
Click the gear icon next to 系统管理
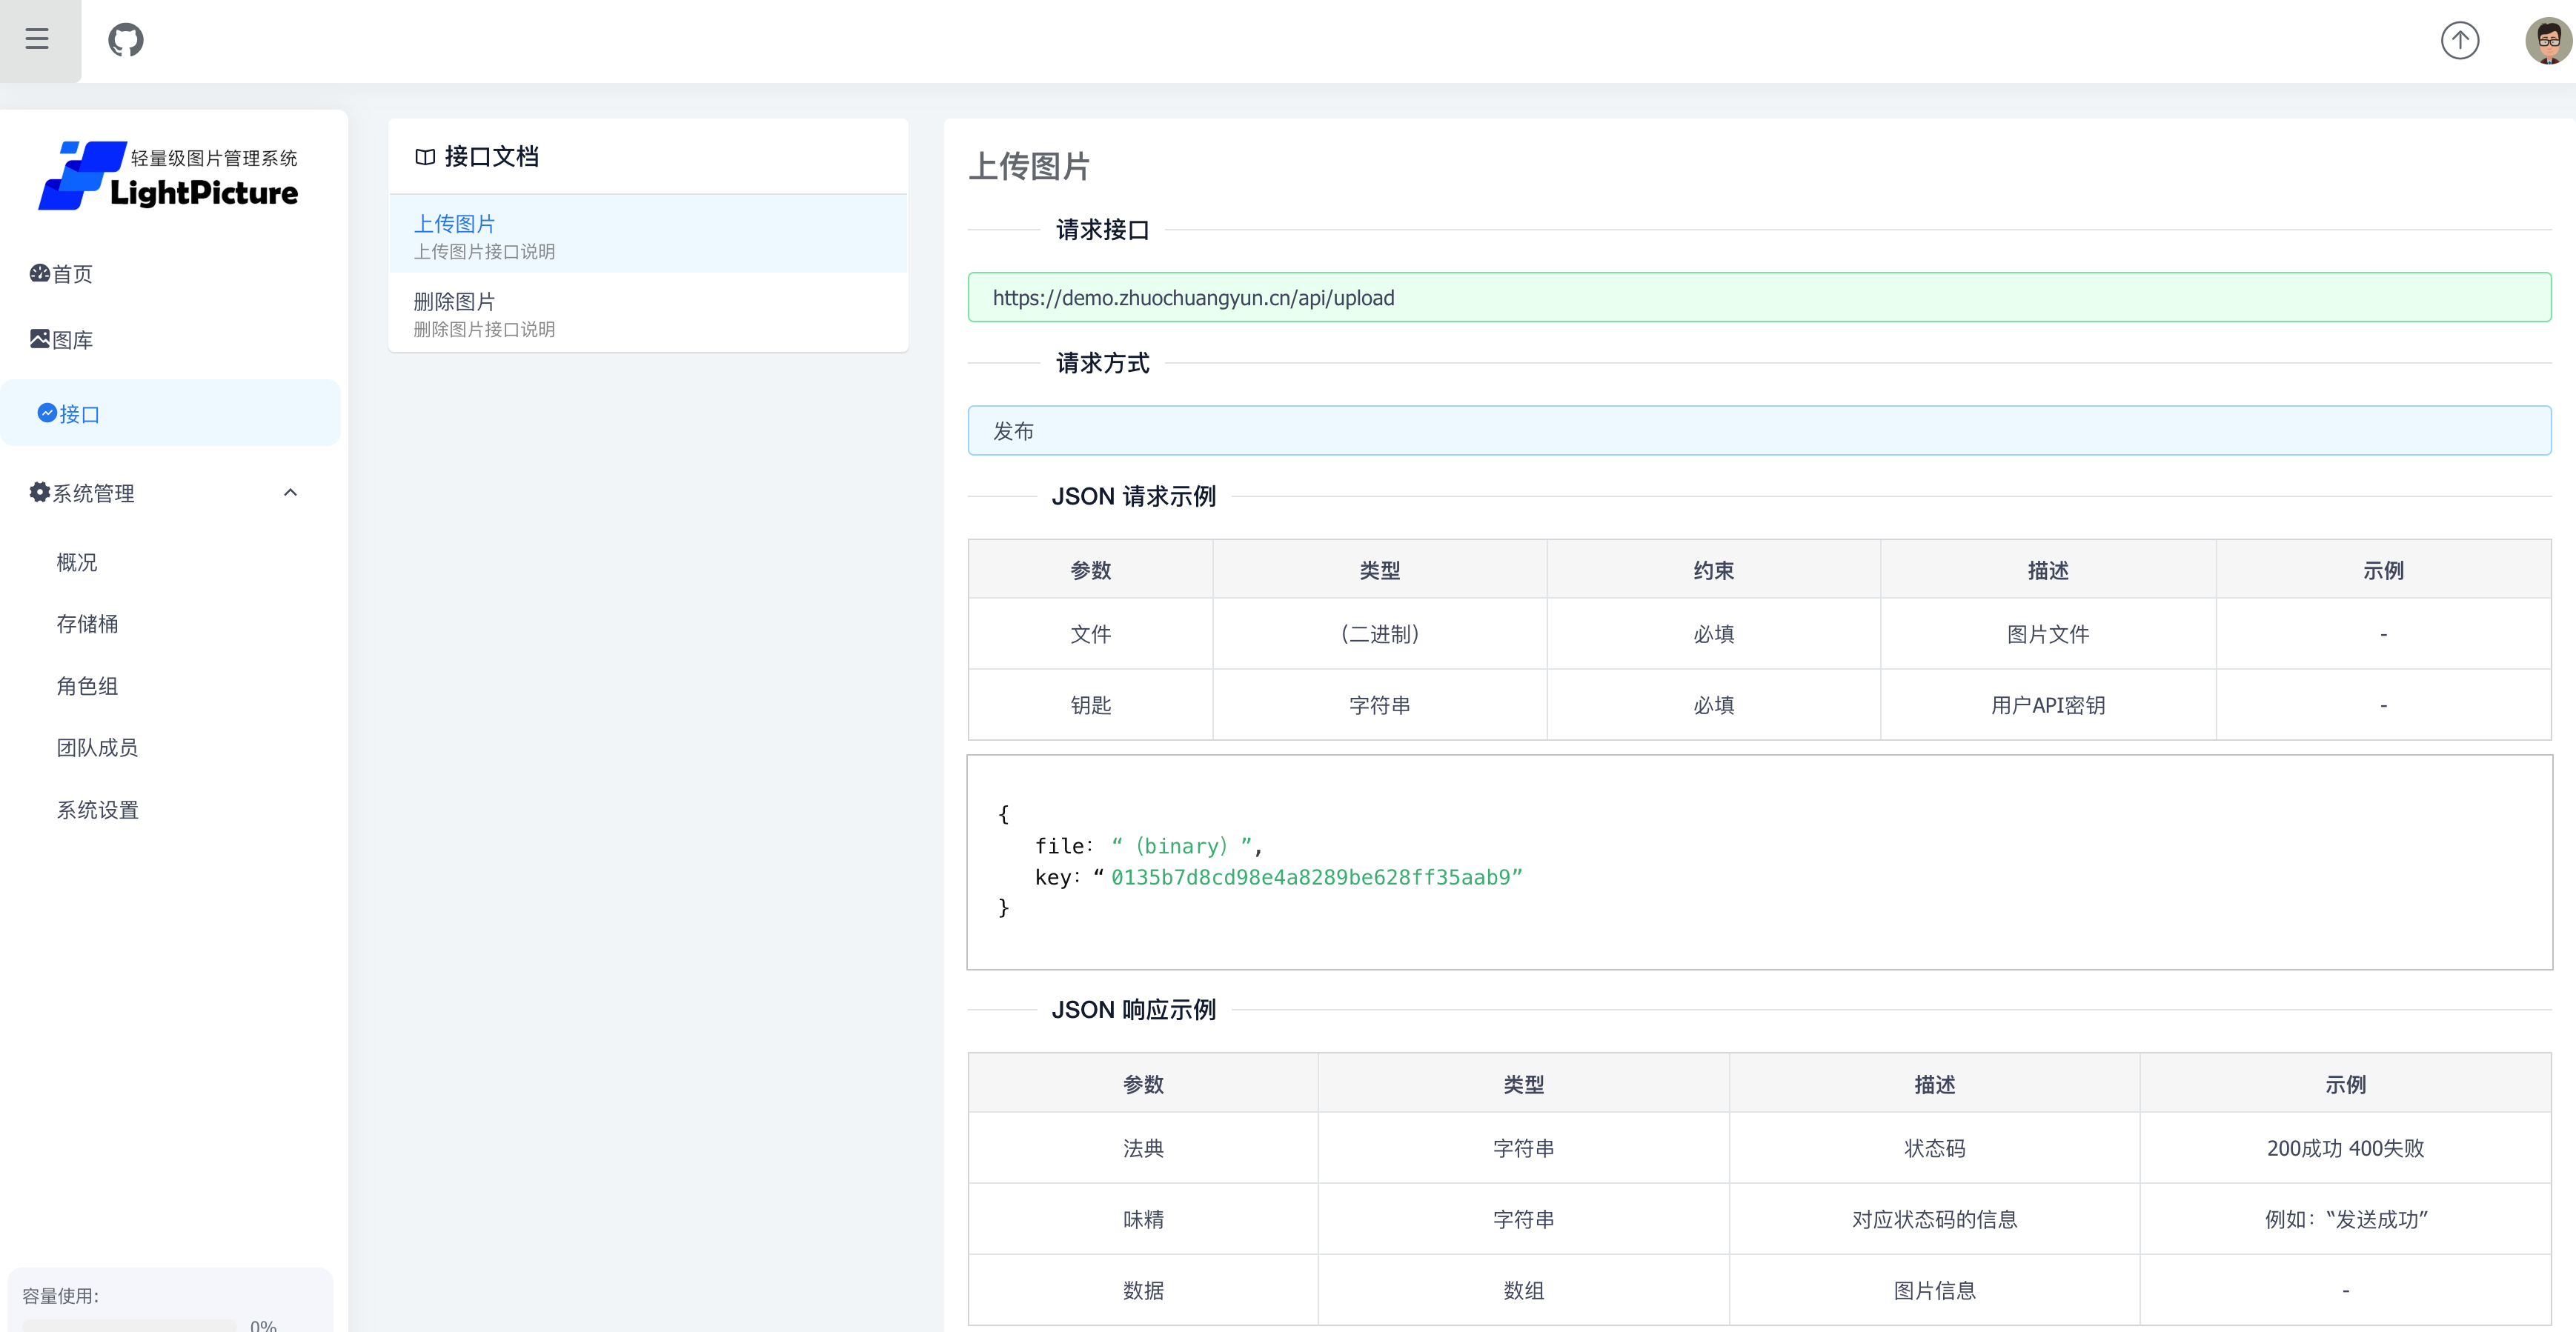pos(40,492)
